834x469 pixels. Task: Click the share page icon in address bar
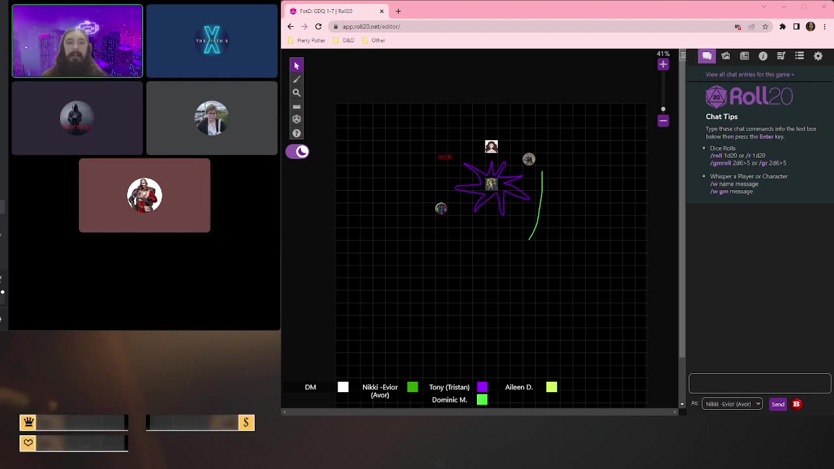[751, 27]
